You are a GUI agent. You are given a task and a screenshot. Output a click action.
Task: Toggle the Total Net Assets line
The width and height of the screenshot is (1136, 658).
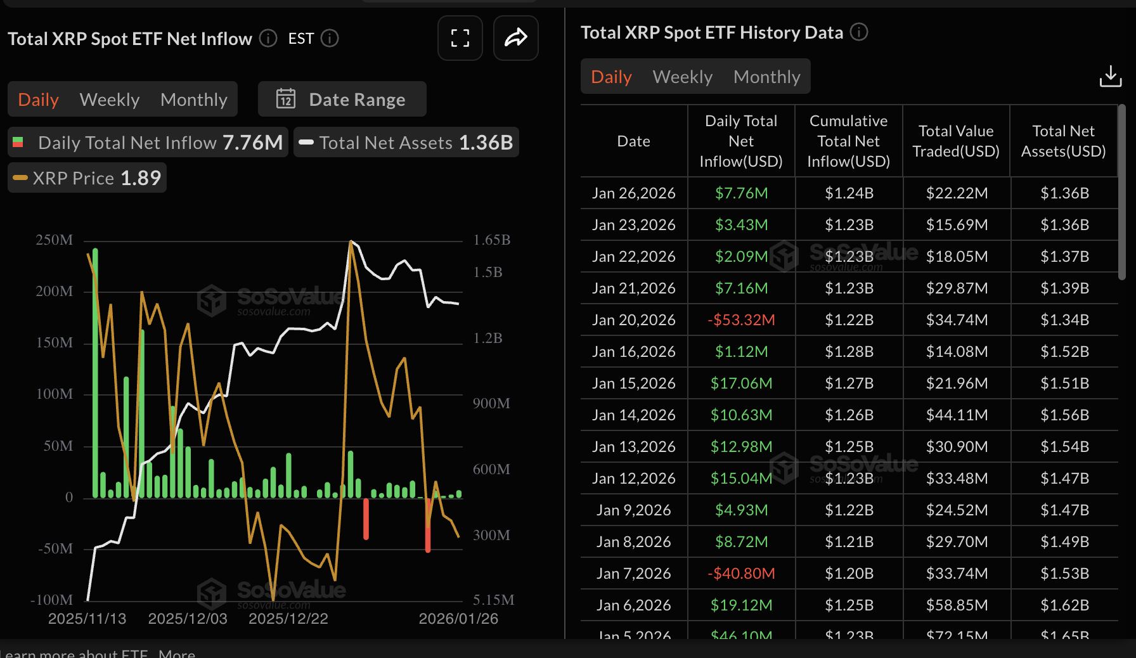[406, 142]
